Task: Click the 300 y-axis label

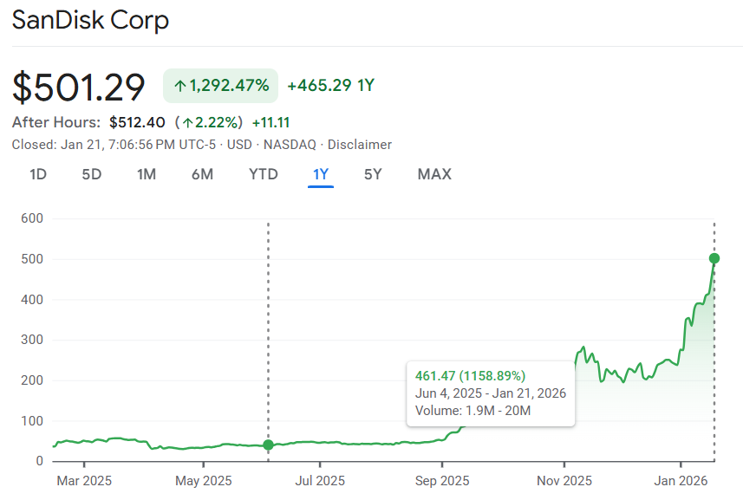Action: point(32,340)
